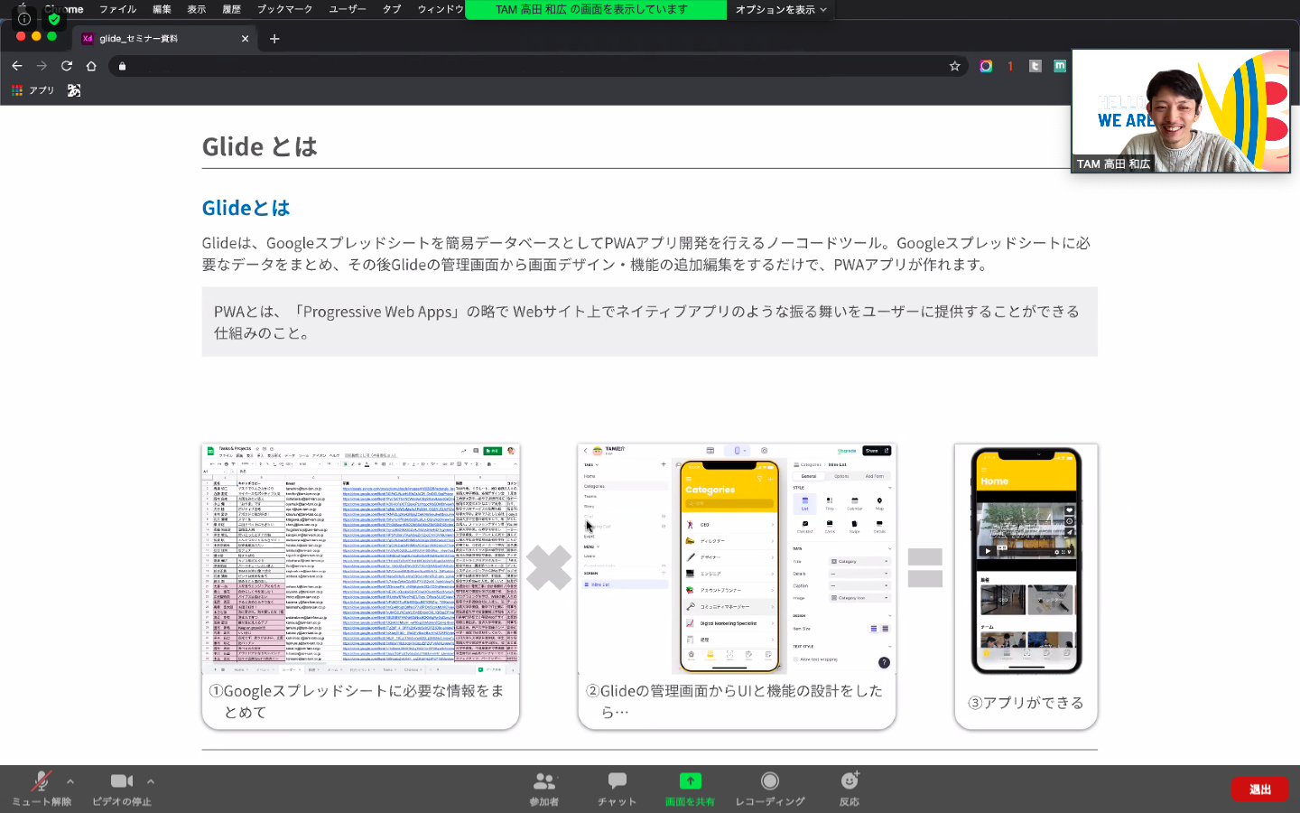Open the gray t extension icon
1300x813 pixels.
pyautogui.click(x=1035, y=66)
